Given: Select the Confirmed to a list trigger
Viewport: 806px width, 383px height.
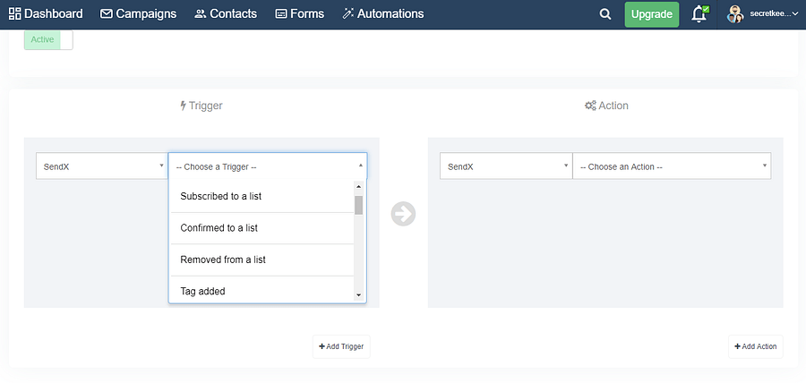Looking at the screenshot, I should point(219,228).
